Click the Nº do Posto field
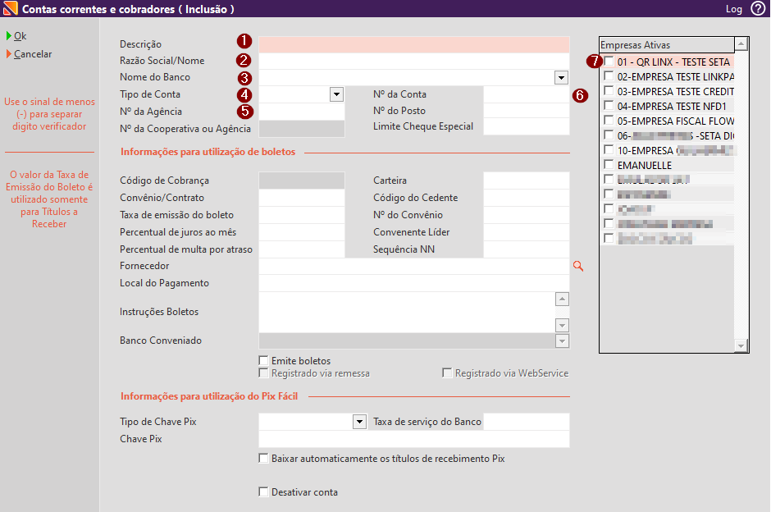This screenshot has height=512, width=771. 526,111
